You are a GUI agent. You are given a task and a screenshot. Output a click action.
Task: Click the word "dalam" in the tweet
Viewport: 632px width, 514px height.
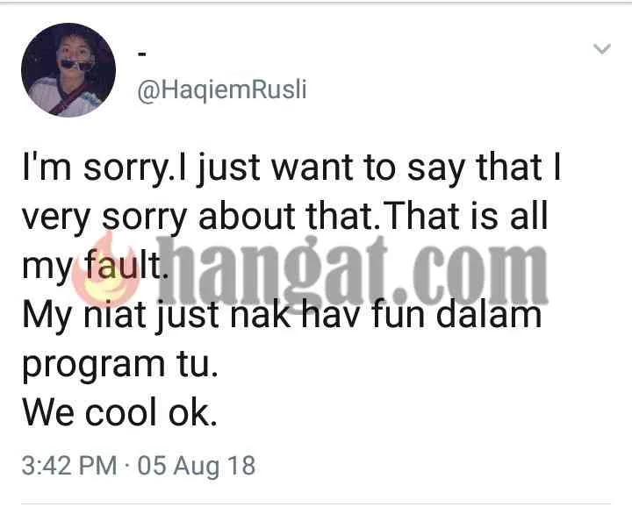[489, 314]
